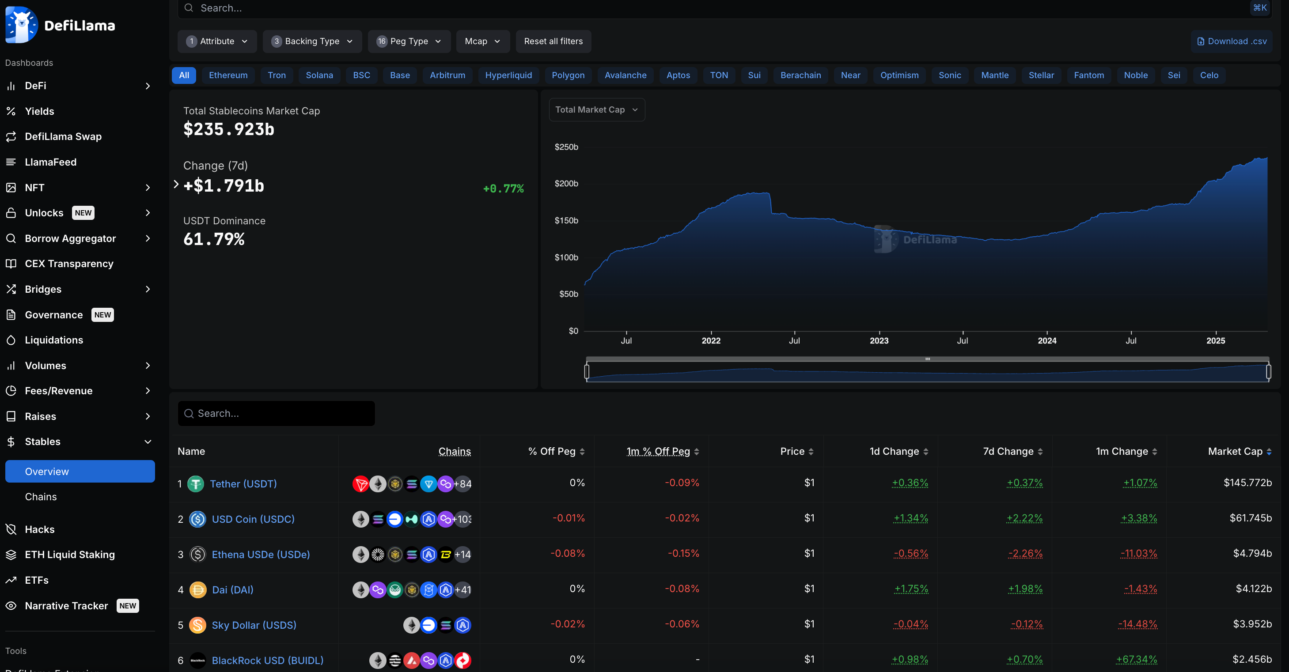Image resolution: width=1289 pixels, height=672 pixels.
Task: Click the Yields percent icon
Action: tap(11, 111)
